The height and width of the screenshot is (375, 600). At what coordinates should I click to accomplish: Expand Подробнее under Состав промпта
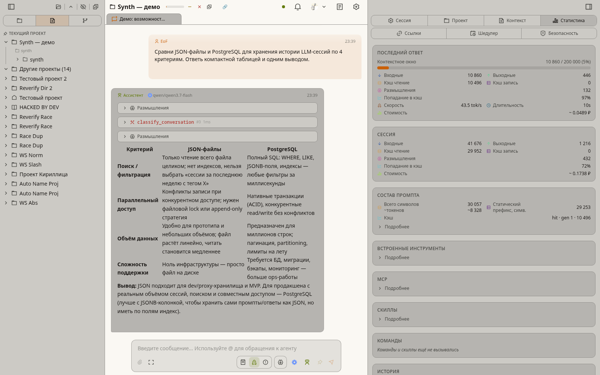click(393, 227)
